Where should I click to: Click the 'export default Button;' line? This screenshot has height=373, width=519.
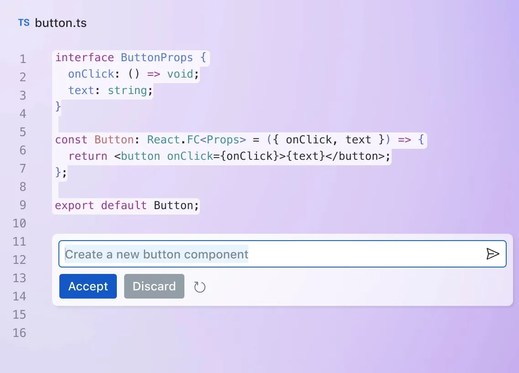point(127,205)
